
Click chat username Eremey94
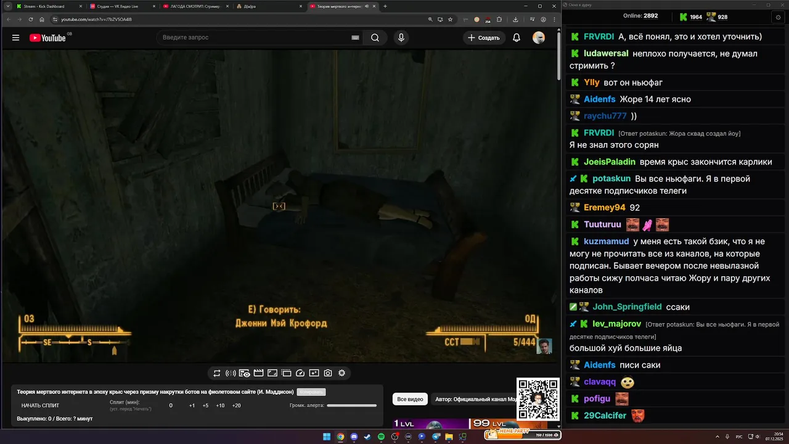click(x=604, y=208)
